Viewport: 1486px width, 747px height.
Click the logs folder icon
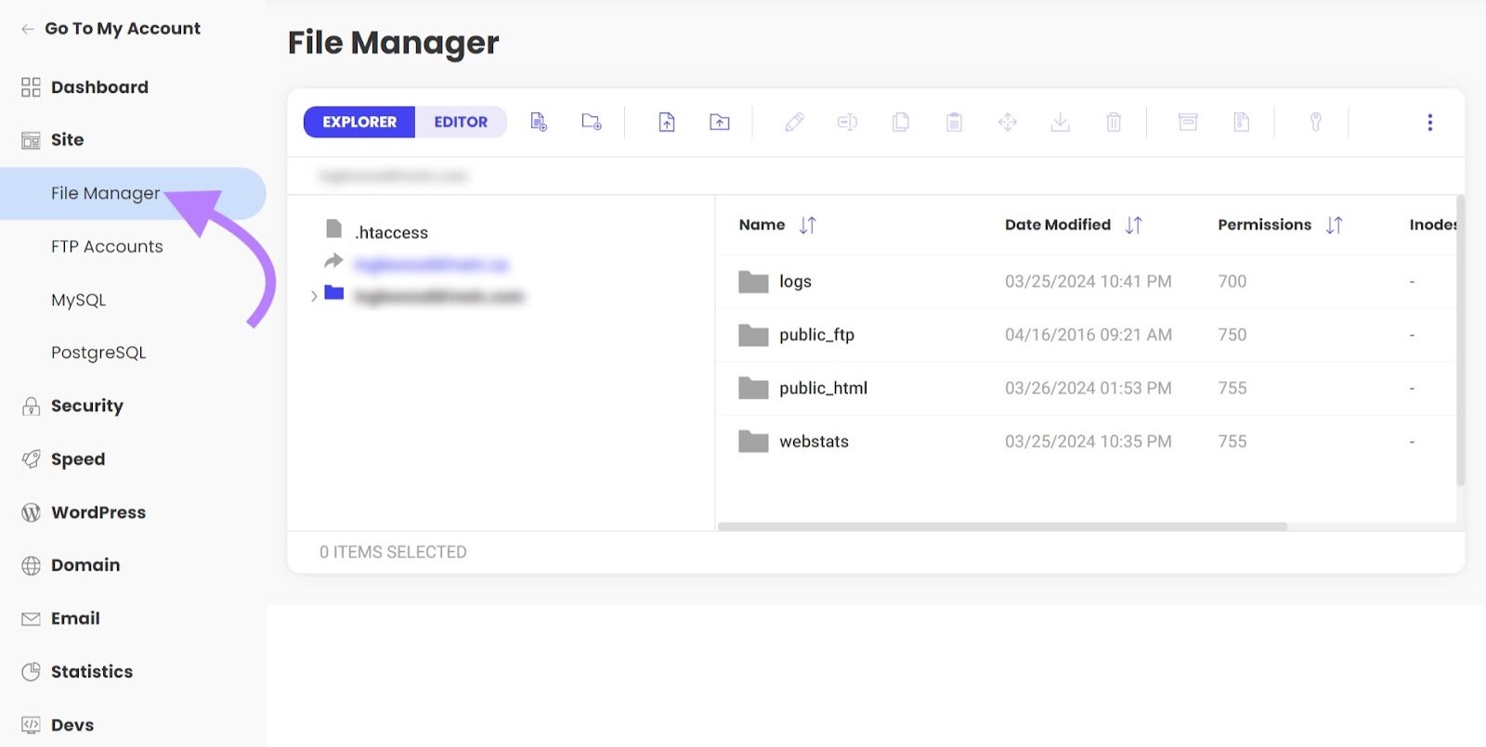click(x=753, y=282)
